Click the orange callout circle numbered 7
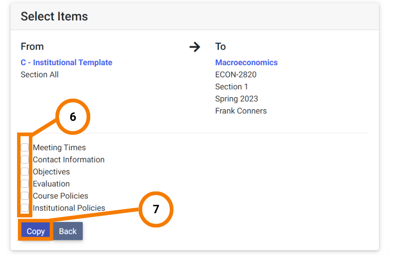 coord(156,209)
